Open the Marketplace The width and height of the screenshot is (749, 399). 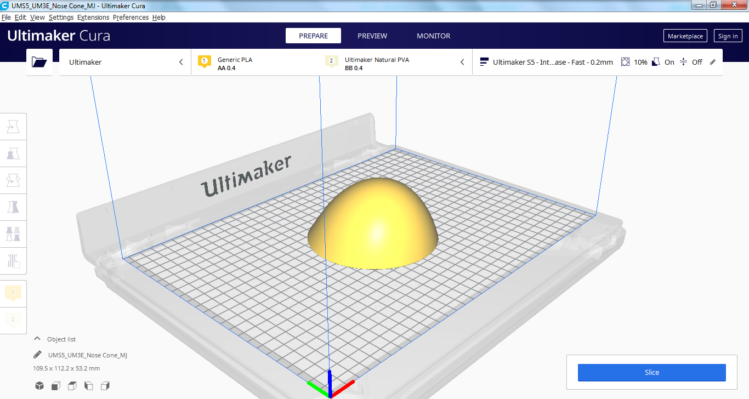tap(685, 36)
